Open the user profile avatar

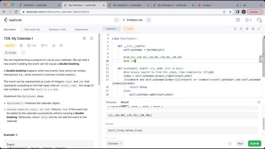259,20
